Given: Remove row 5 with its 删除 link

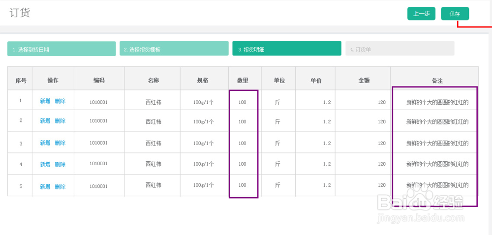Looking at the screenshot, I should pos(60,187).
